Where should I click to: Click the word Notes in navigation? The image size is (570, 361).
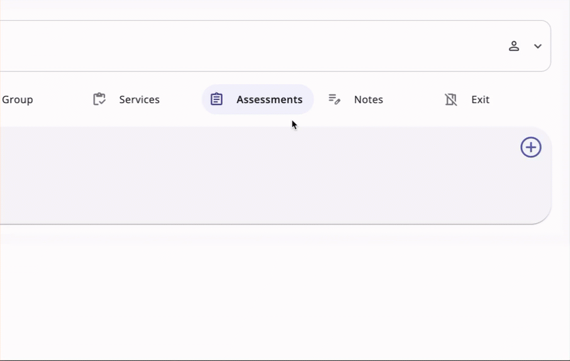tap(369, 99)
